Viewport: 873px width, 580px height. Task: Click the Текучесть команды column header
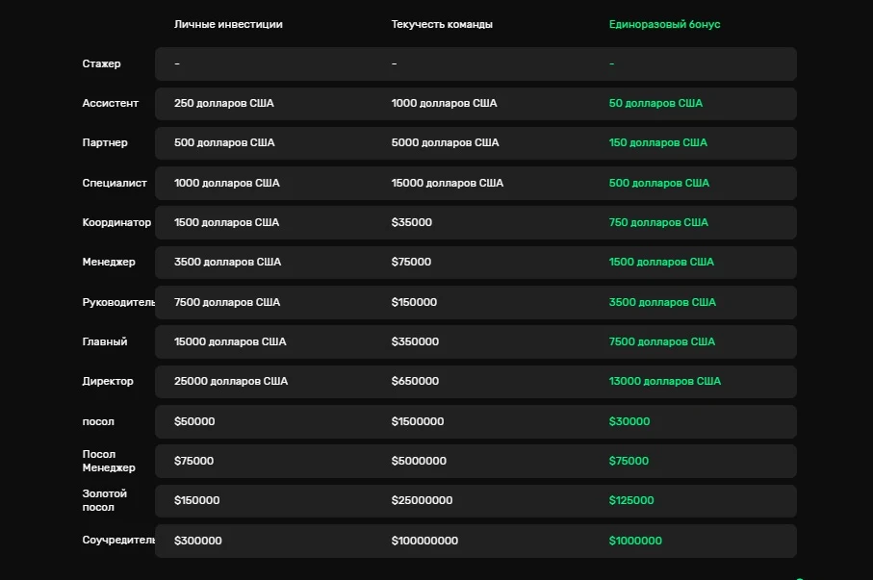[x=442, y=24]
